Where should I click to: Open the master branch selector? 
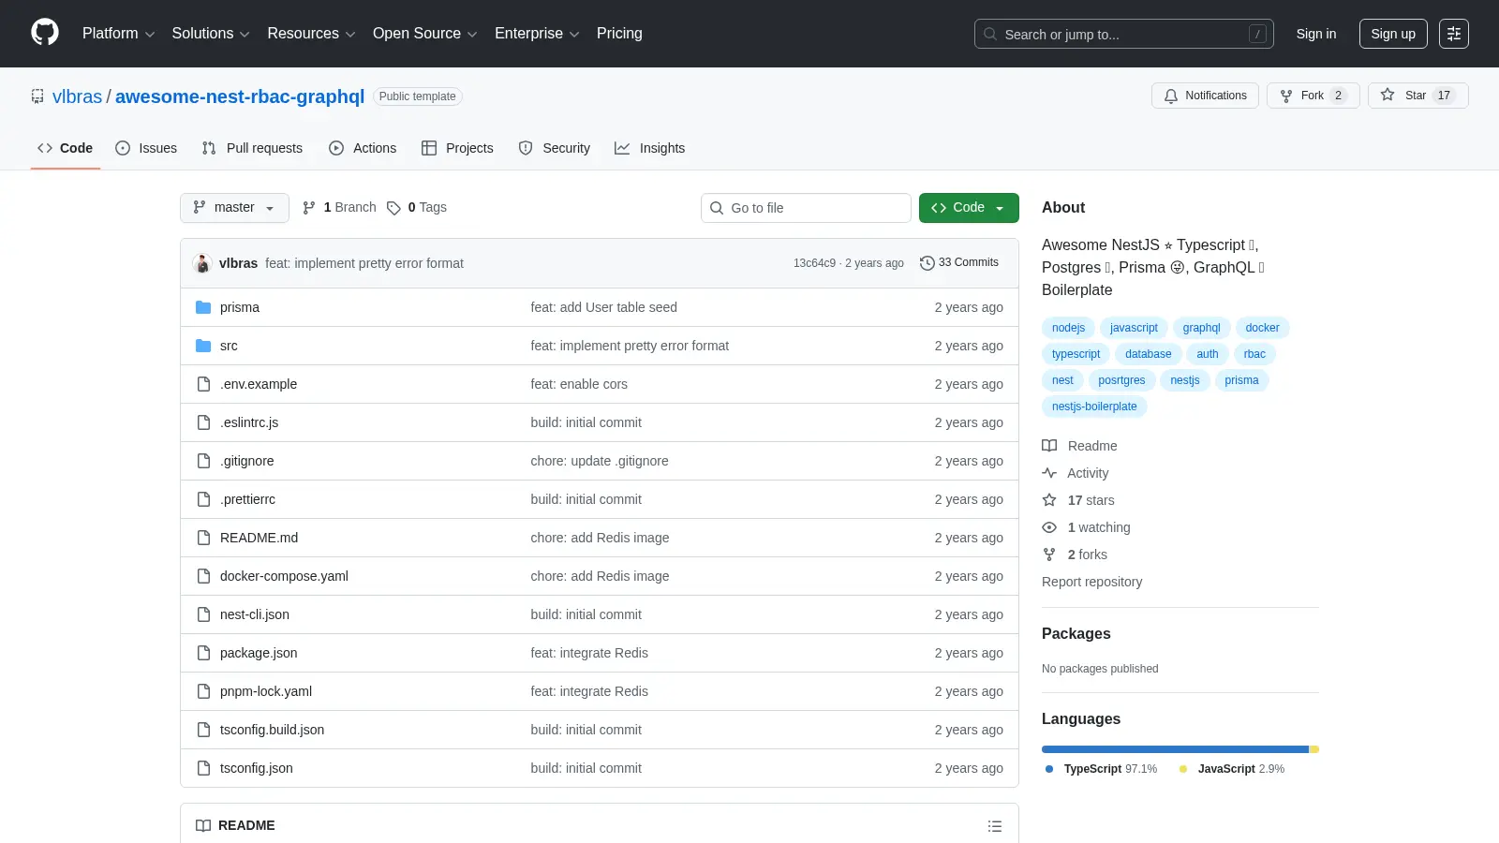pyautogui.click(x=234, y=208)
